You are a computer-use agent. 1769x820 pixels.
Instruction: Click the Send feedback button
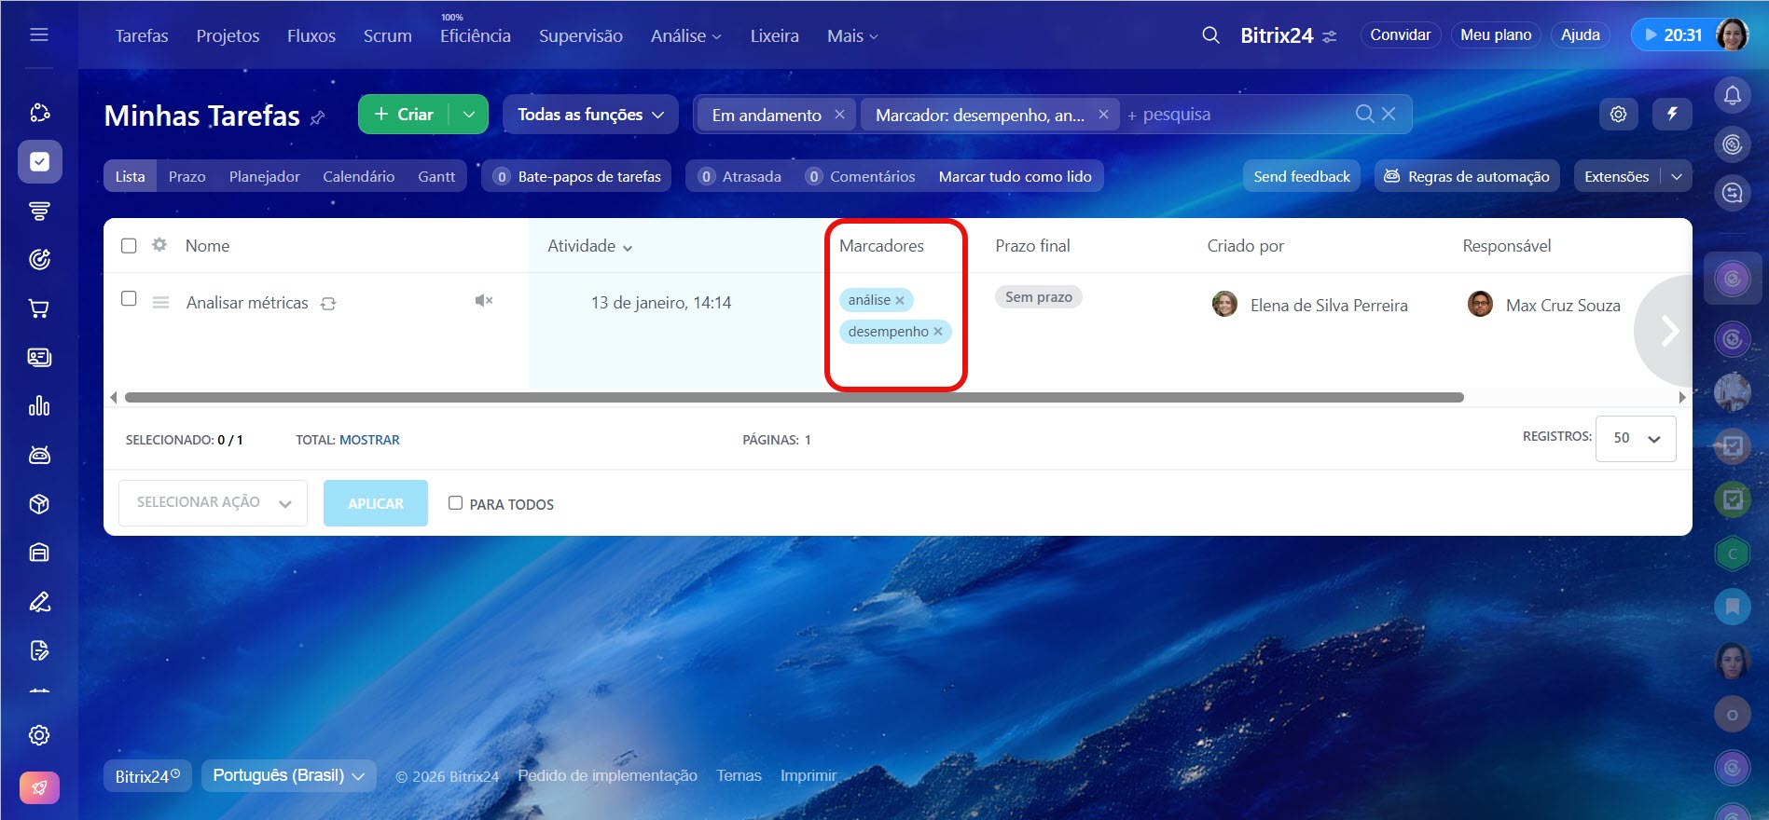click(x=1301, y=176)
